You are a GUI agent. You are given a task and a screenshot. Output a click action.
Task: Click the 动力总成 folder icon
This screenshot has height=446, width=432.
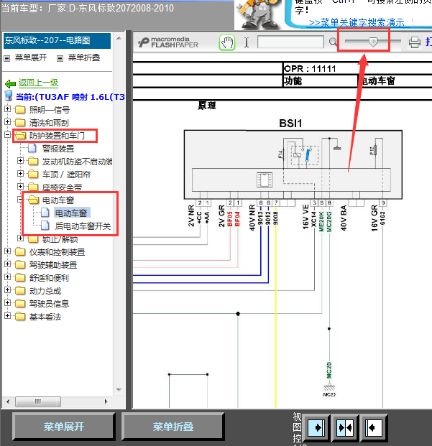pos(20,290)
